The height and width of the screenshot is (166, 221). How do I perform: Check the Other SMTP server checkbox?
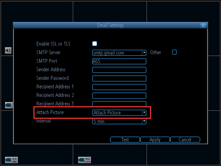174,52
